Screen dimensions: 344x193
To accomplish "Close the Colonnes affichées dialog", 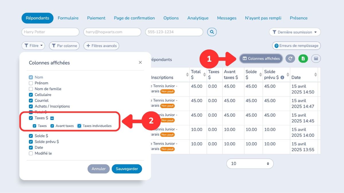I will click(140, 62).
